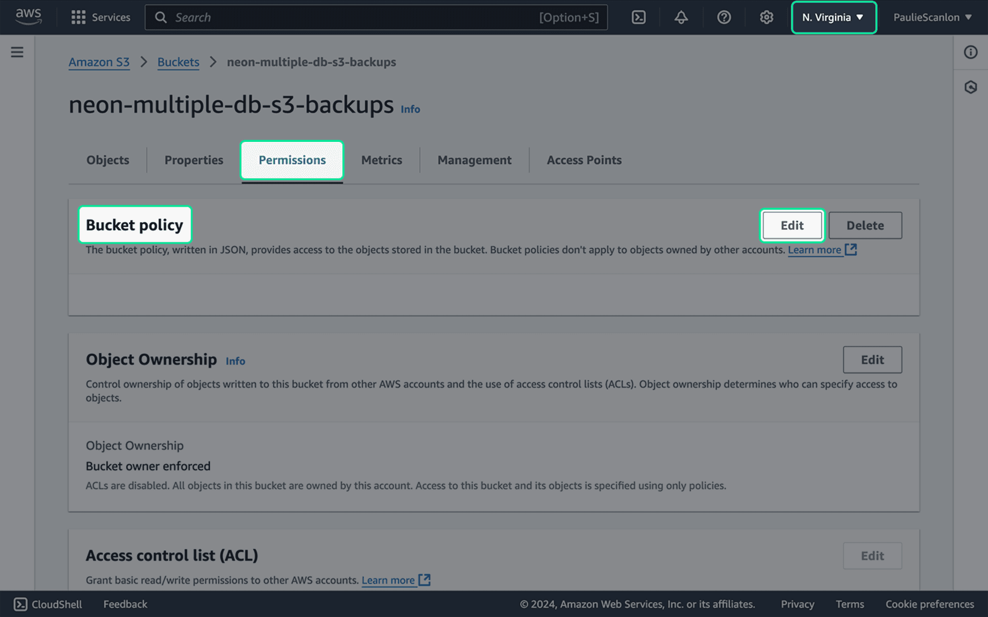Screen dimensions: 988x617
Task: Open the left hamburger navigation menu
Action: [17, 52]
